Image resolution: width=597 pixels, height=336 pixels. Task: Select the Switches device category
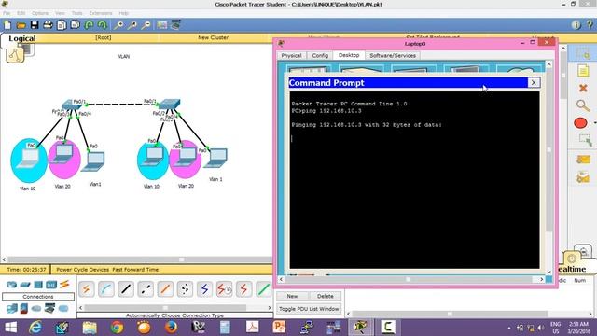[25, 285]
